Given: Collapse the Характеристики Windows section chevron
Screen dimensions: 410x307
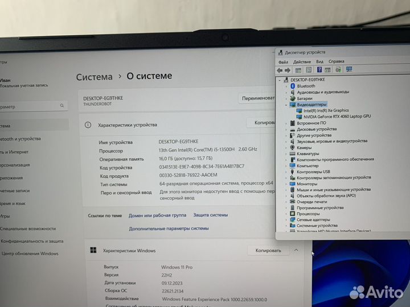Looking at the screenshot, I should tap(297, 250).
